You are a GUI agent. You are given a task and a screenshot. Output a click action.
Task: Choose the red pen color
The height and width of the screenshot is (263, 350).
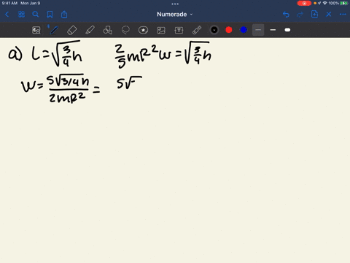pyautogui.click(x=229, y=30)
